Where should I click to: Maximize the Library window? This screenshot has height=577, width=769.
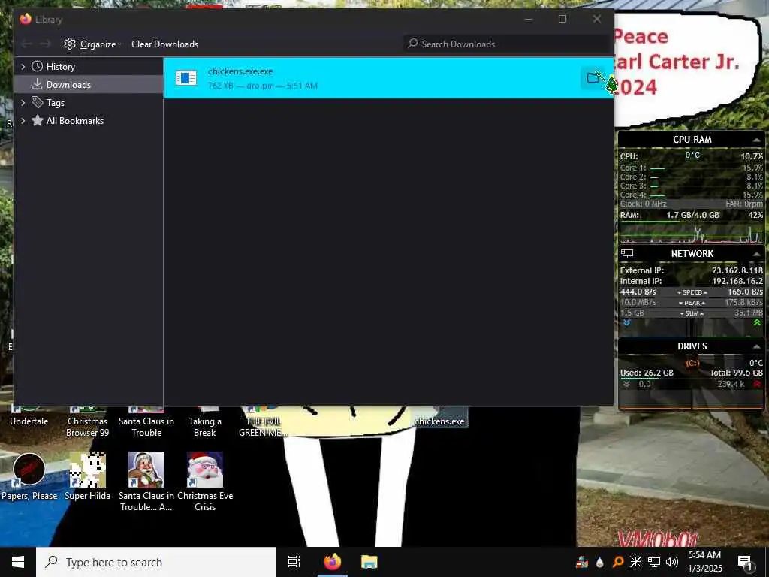pyautogui.click(x=562, y=19)
